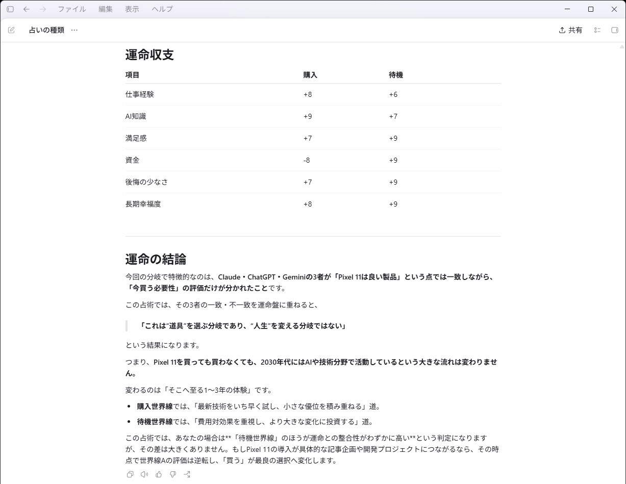Go forward with the right arrow
Viewport: 626px width, 484px height.
tap(43, 9)
